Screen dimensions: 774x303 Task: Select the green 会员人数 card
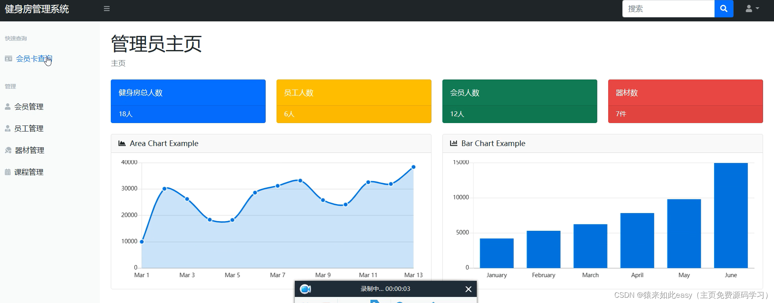(520, 101)
